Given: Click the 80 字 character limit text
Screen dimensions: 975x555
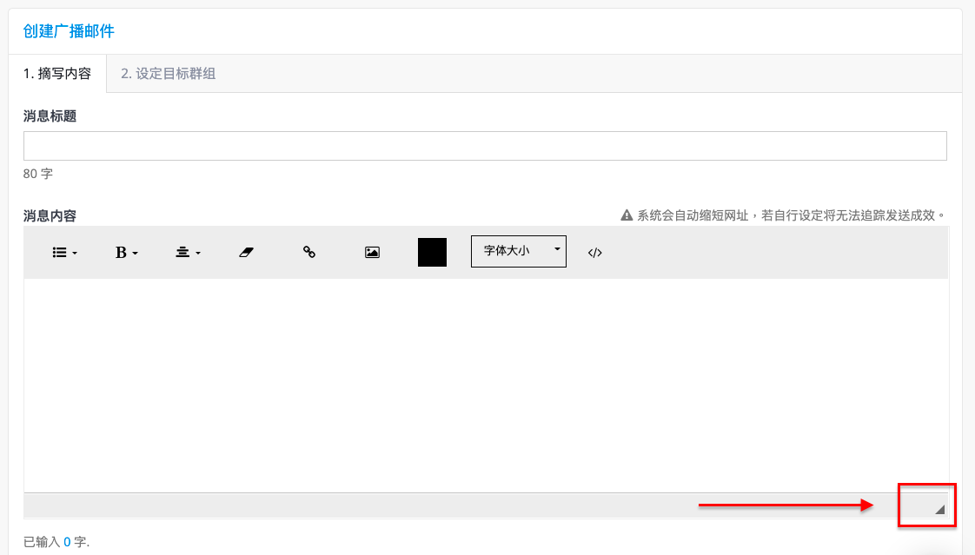Looking at the screenshot, I should pyautogui.click(x=38, y=174).
